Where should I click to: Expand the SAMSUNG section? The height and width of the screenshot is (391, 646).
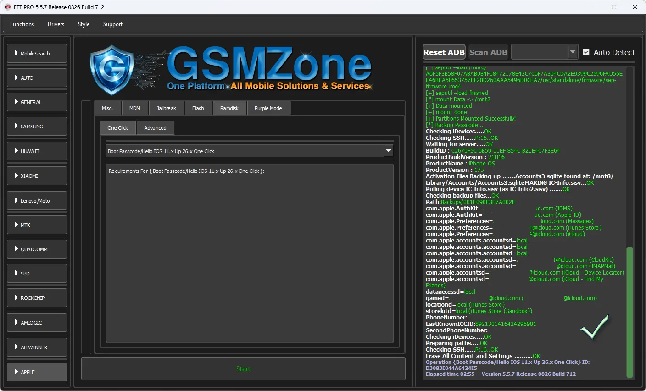[37, 127]
